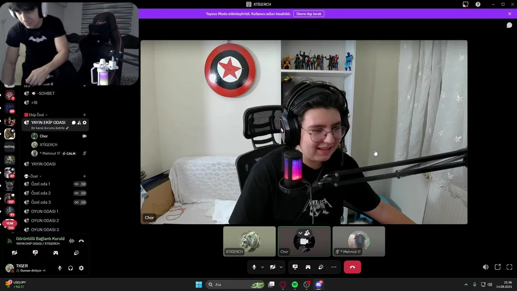This screenshot has width=517, height=291.
Task: Turn on camera in the call control bar
Action: coord(273,267)
